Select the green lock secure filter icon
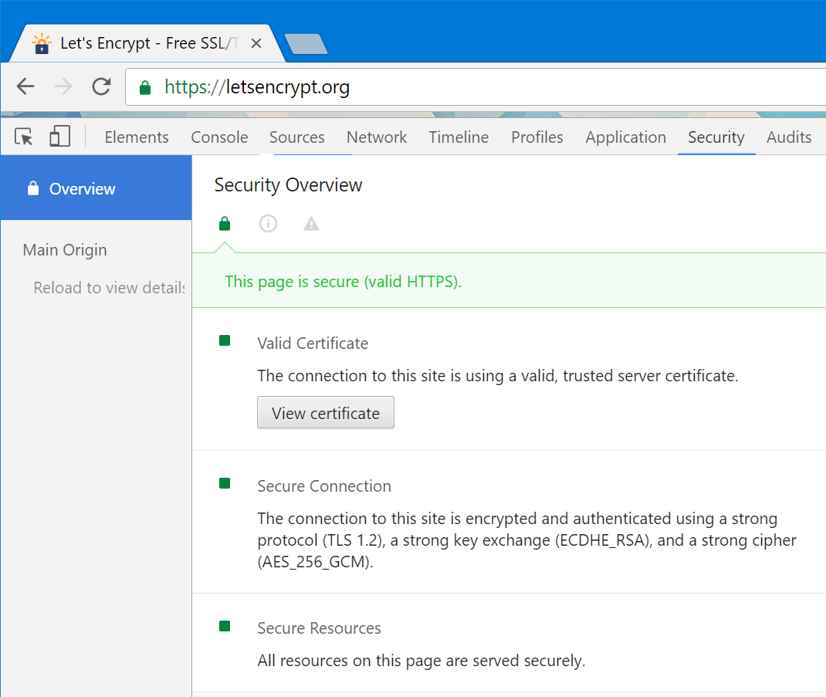 coord(225,224)
